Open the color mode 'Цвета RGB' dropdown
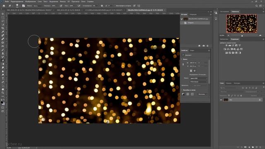The height and width of the screenshot is (149, 265). (199, 78)
